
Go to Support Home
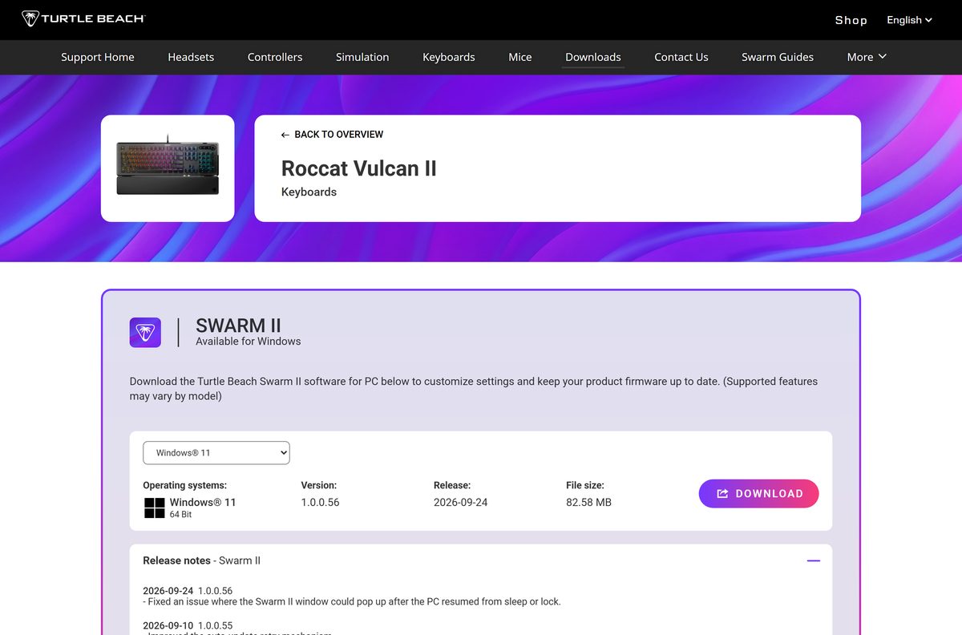[x=98, y=57]
